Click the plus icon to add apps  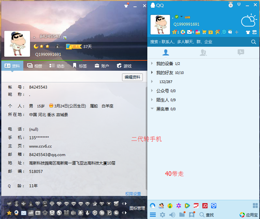[x=237, y=32]
